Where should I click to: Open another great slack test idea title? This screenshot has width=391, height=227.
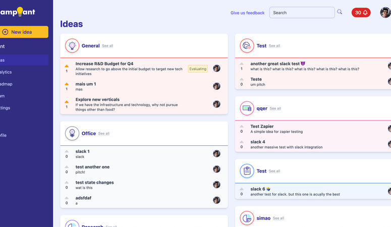pyautogui.click(x=278, y=64)
